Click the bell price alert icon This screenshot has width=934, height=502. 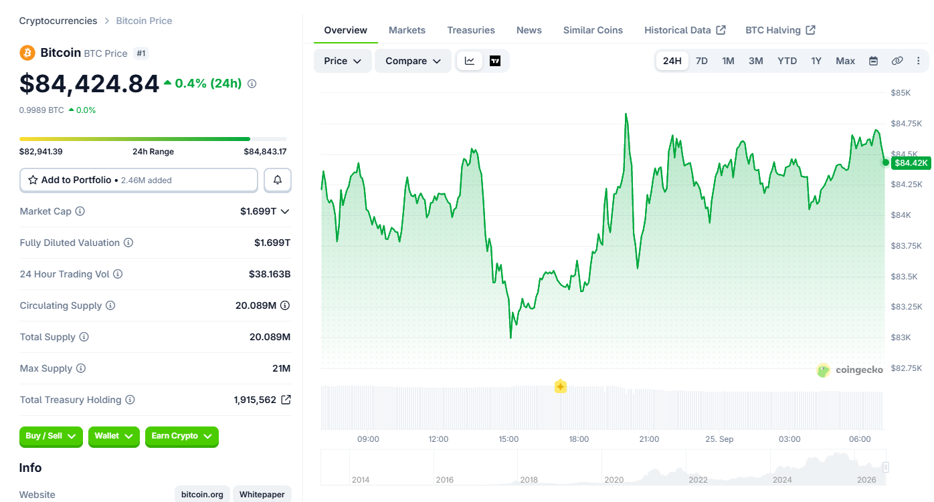point(278,180)
